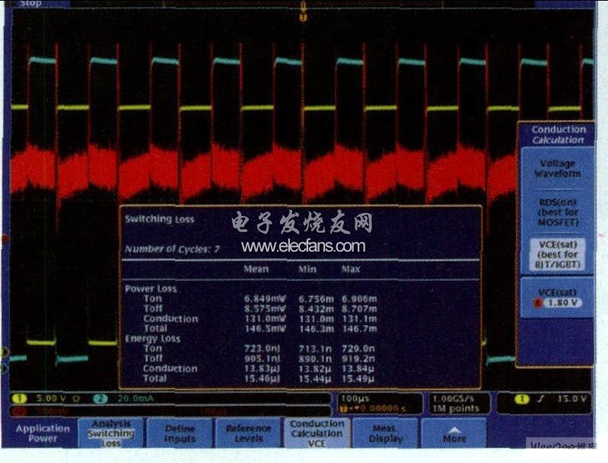
Task: Click the 100µs horizontal scale readout
Action: click(378, 398)
